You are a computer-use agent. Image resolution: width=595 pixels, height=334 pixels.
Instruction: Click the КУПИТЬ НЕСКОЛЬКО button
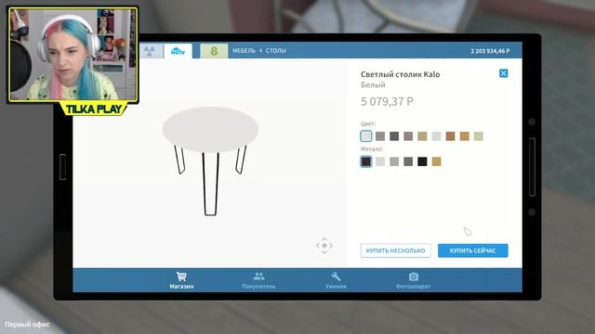396,250
